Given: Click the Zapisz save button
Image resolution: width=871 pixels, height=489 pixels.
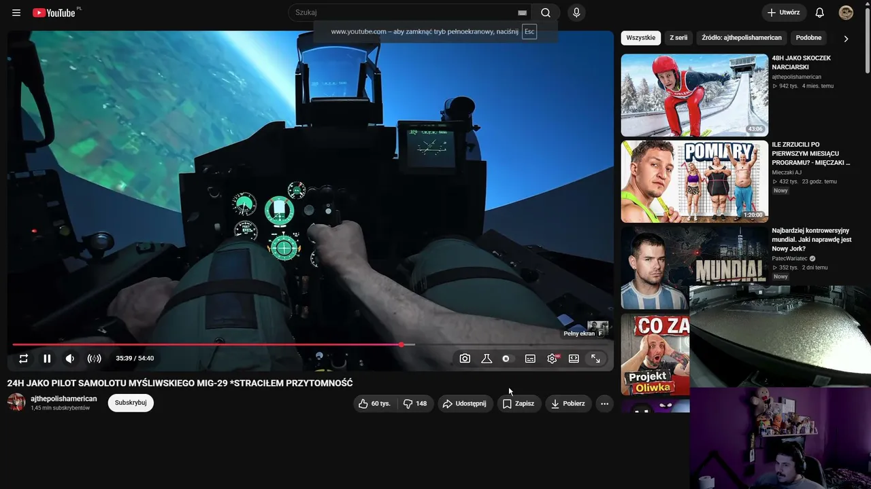Looking at the screenshot, I should (x=519, y=403).
